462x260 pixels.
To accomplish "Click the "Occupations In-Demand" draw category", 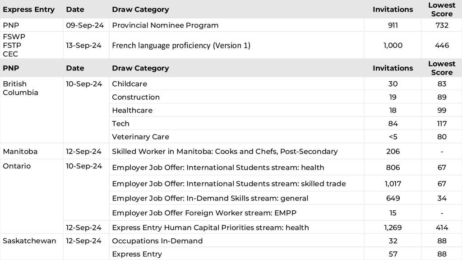I will 157,241.
